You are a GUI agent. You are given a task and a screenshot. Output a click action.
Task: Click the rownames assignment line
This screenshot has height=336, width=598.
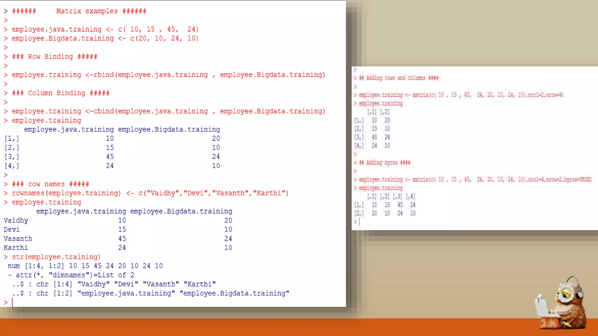(150, 193)
